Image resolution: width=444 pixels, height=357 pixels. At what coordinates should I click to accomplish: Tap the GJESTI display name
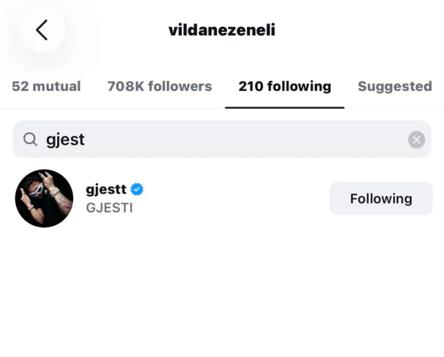coord(109,208)
